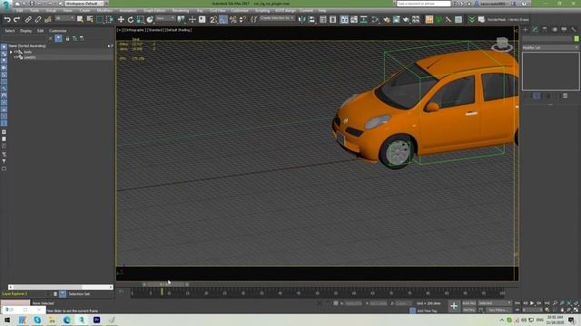Choose the Rectangular Selection Region tool
Screen dimensions: 581x326
click(x=100, y=20)
